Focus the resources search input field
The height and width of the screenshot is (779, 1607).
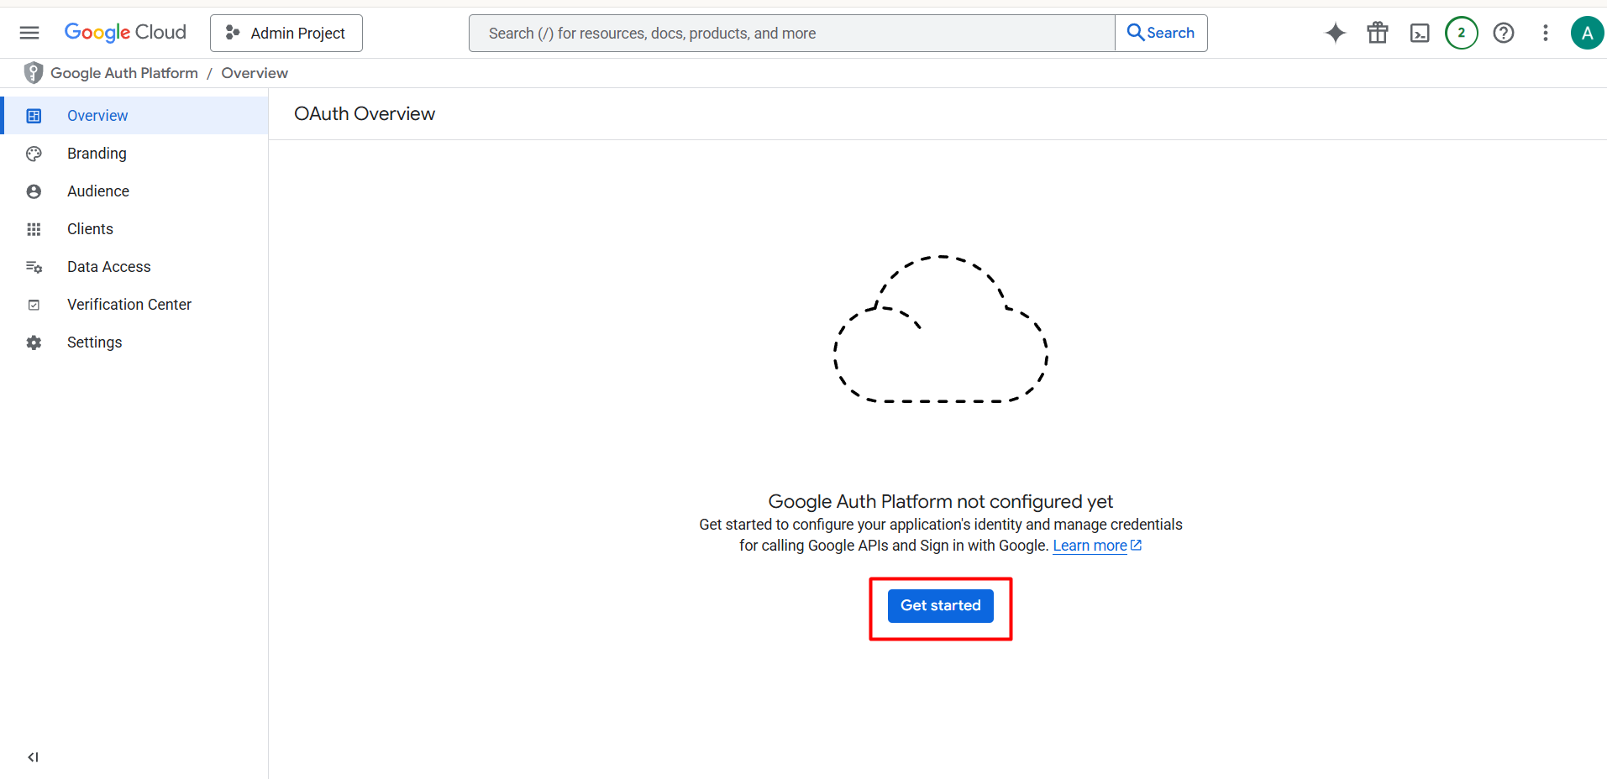click(x=792, y=33)
